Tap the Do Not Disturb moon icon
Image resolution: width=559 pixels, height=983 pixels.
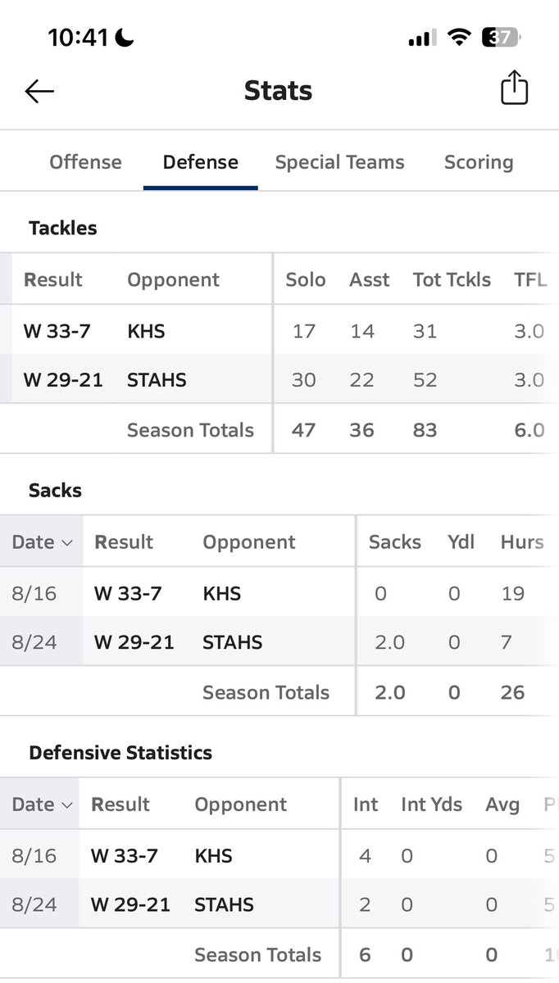pos(127,38)
